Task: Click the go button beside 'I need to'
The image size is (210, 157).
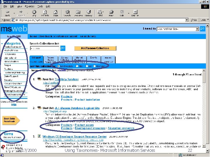Action: tap(202, 28)
